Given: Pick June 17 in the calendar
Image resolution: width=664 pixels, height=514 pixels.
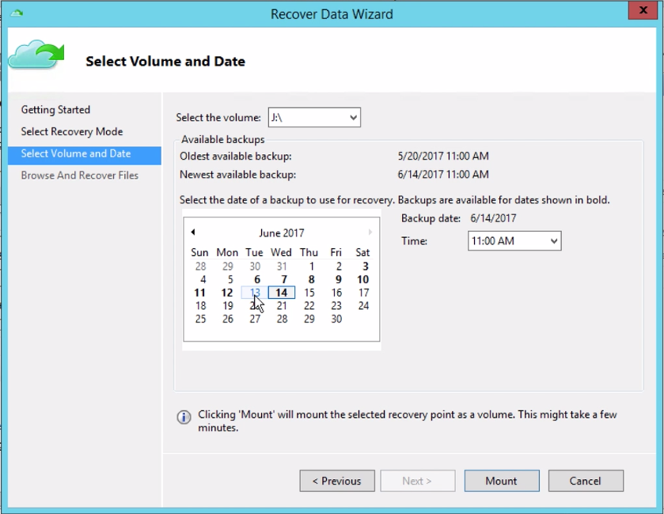Looking at the screenshot, I should [x=364, y=293].
